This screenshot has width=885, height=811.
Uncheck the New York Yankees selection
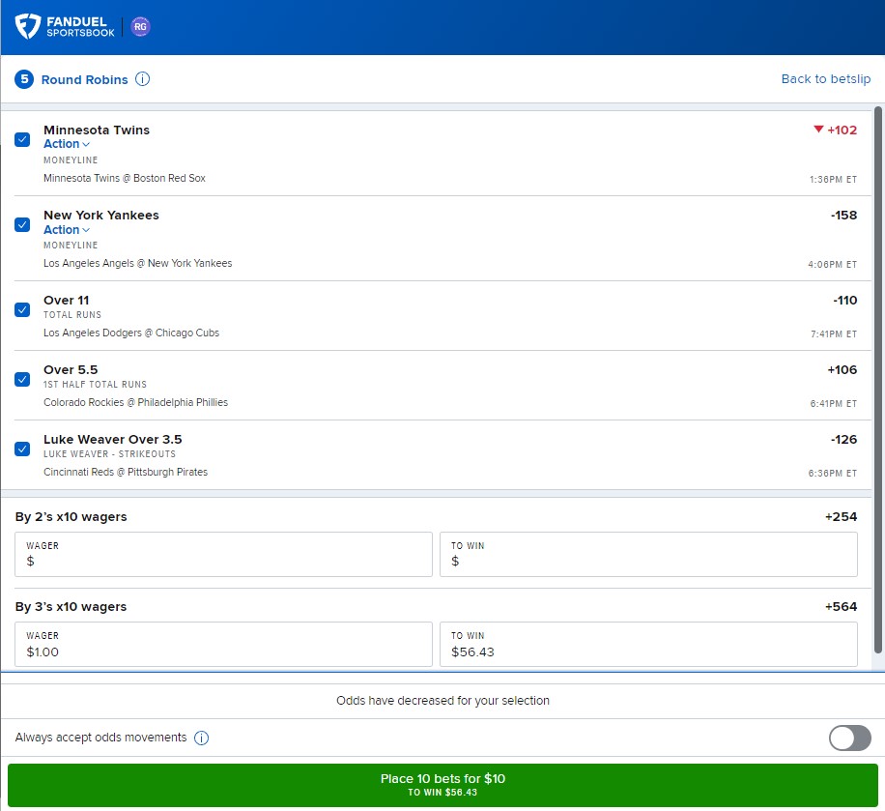(22, 225)
